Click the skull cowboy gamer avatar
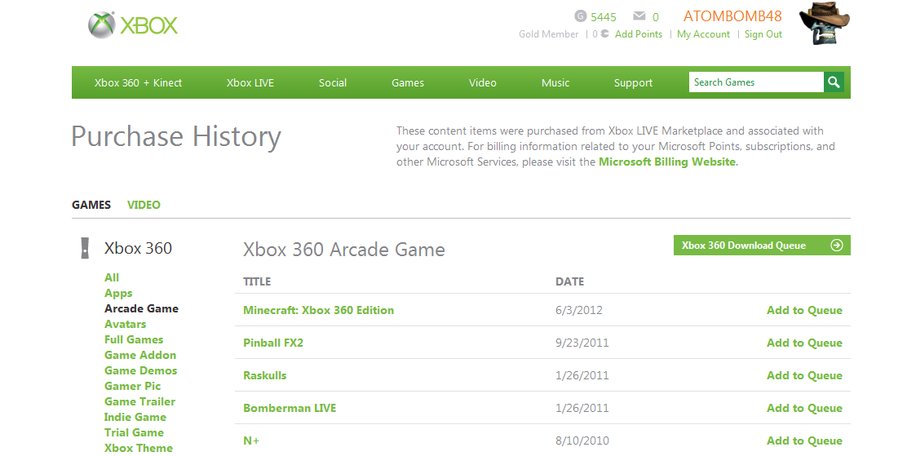Viewport: 907px width, 456px height. click(x=824, y=24)
